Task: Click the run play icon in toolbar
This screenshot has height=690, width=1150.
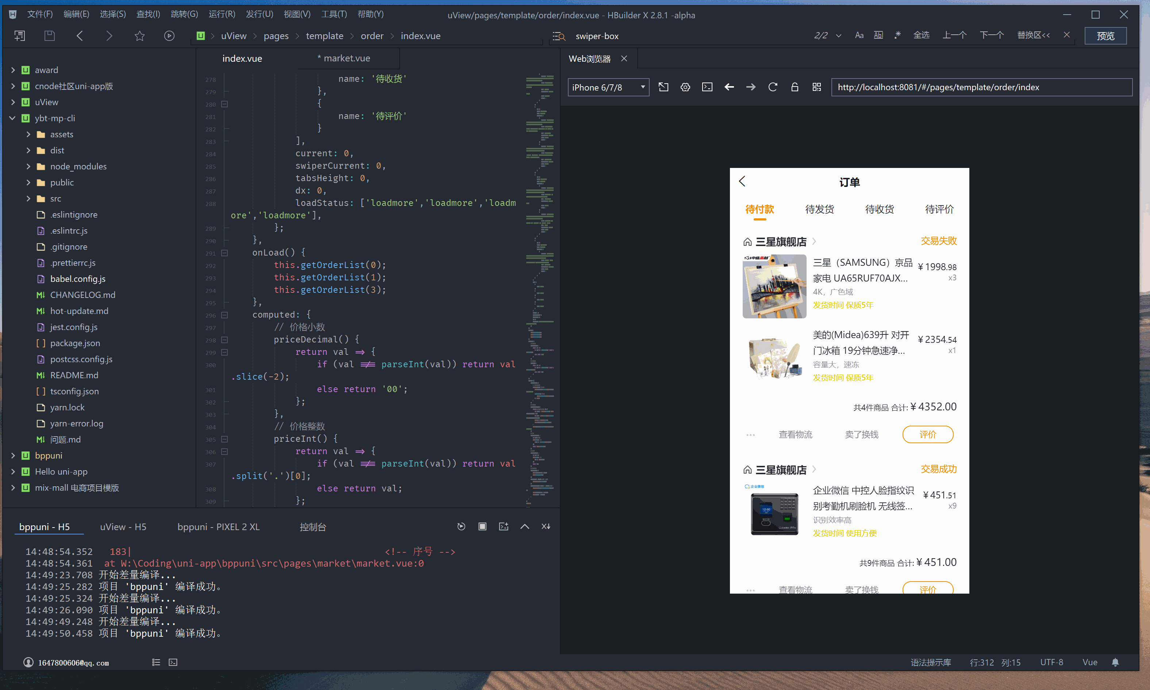Action: tap(169, 36)
